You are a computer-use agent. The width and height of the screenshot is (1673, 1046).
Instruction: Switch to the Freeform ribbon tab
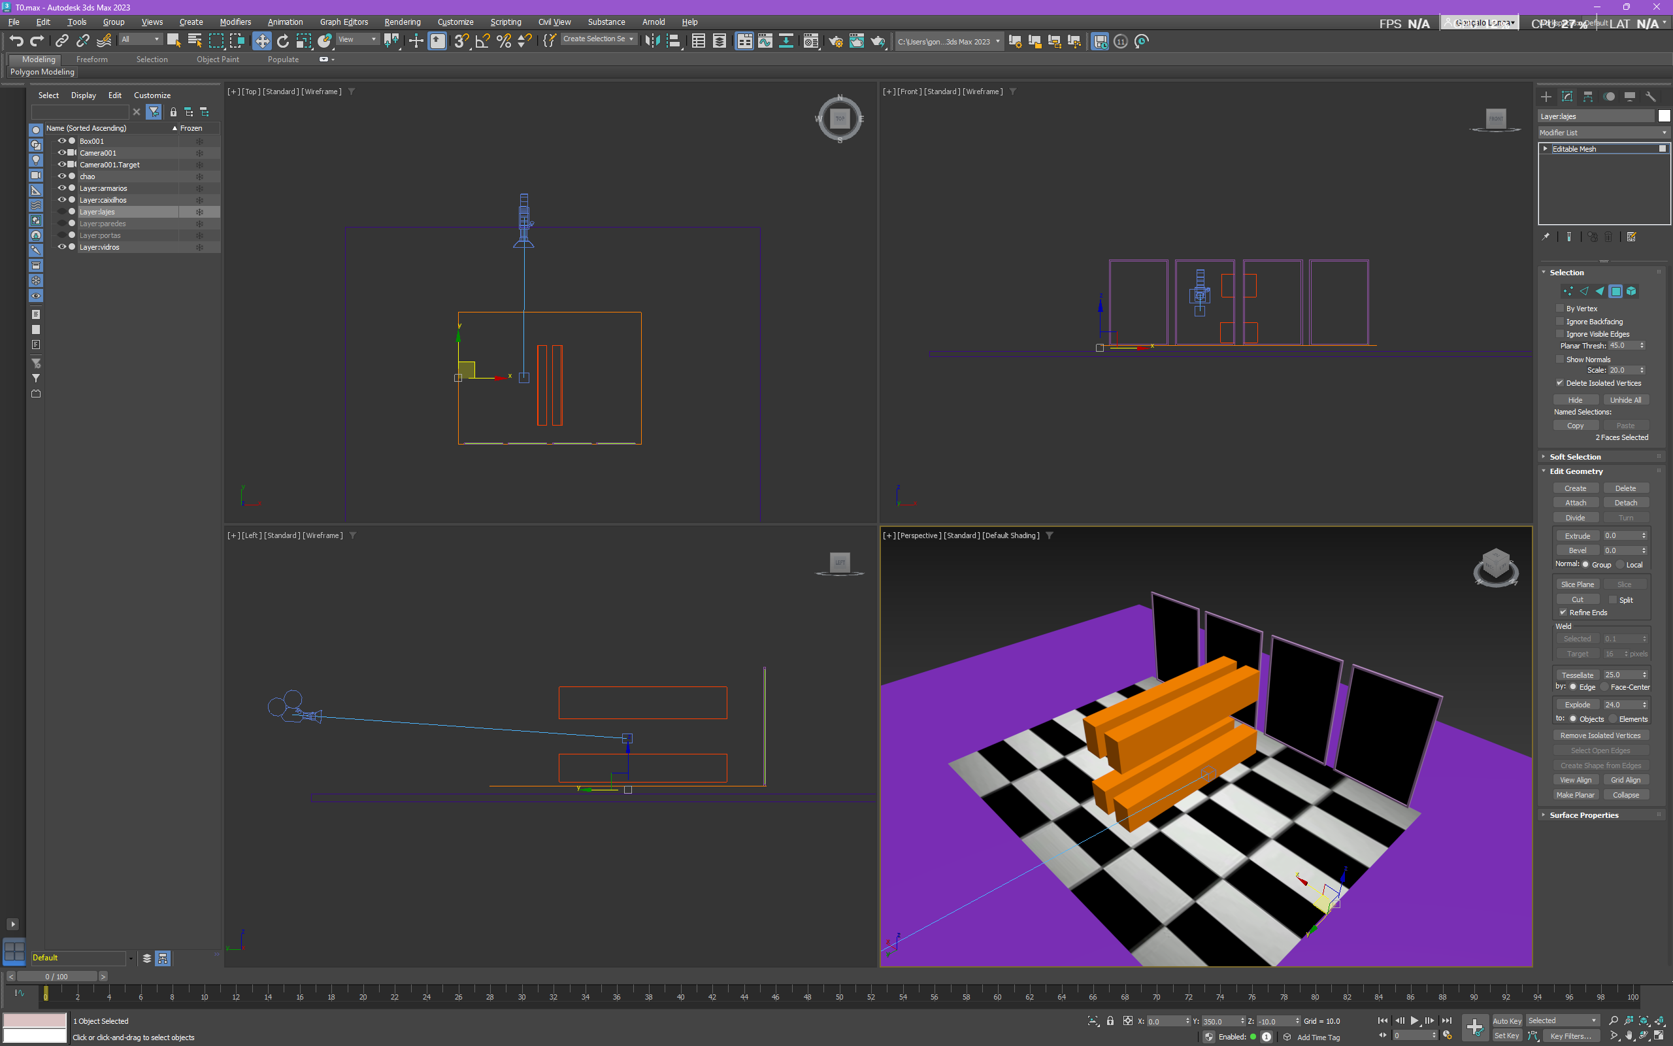pyautogui.click(x=92, y=59)
